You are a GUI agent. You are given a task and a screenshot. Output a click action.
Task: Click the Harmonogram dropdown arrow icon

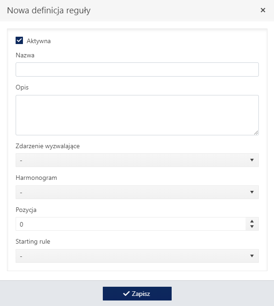(252, 192)
